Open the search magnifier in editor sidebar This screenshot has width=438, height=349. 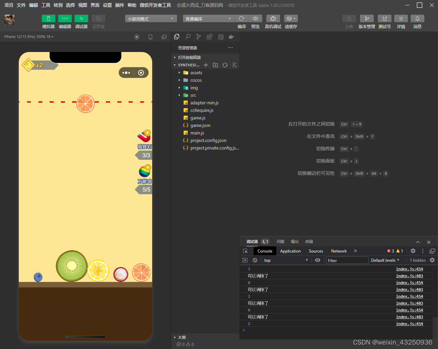tap(188, 37)
